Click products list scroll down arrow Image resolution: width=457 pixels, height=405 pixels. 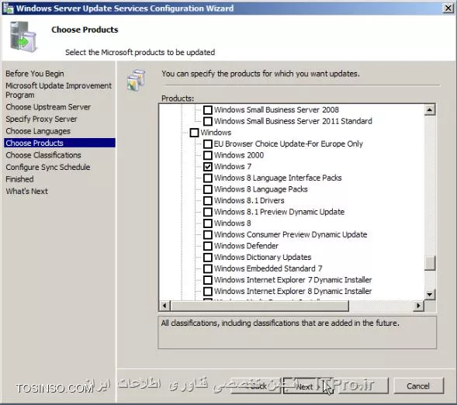click(430, 294)
